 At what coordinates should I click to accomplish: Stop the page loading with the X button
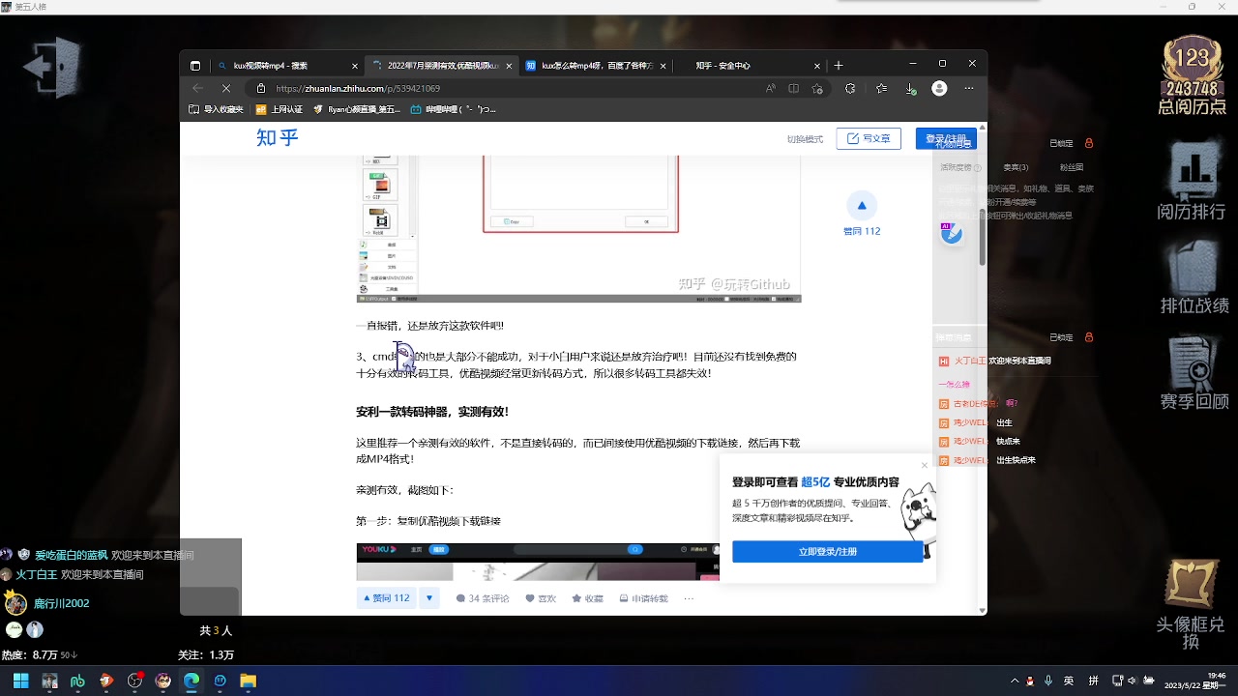(226, 88)
